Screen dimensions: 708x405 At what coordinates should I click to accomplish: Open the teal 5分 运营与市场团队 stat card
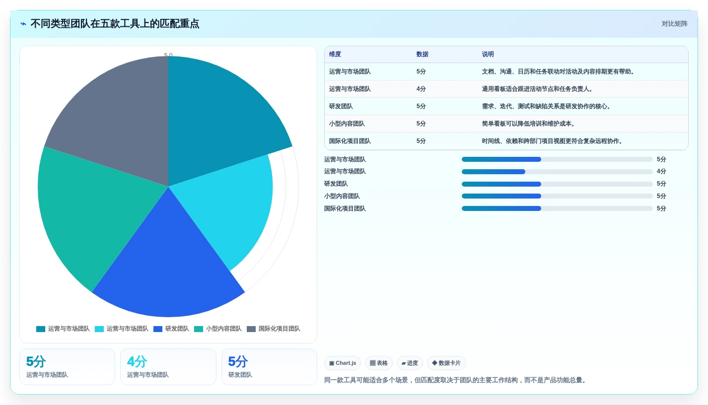67,367
